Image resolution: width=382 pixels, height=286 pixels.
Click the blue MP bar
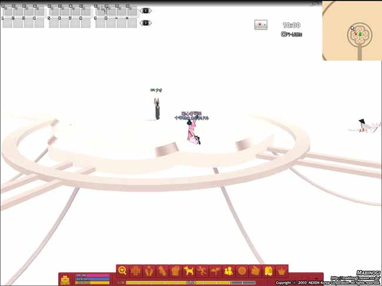coord(92,279)
